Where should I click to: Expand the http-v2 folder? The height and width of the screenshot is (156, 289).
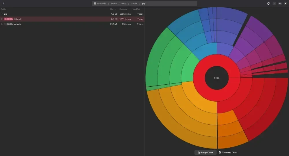[x=2, y=19]
